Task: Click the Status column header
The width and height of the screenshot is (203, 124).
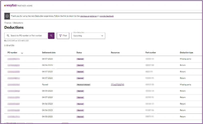Action: click(x=79, y=52)
